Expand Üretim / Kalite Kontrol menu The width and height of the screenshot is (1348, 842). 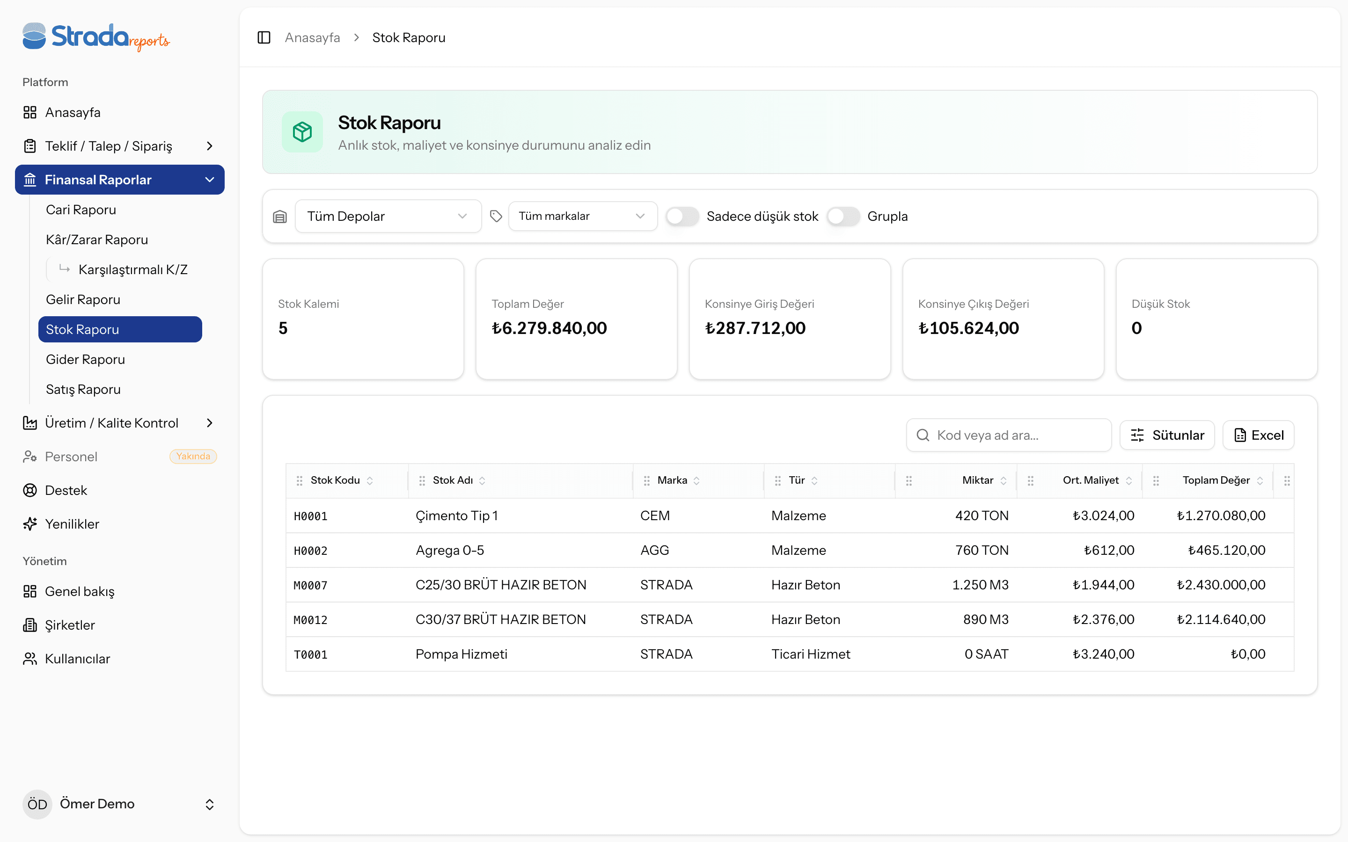click(x=120, y=423)
